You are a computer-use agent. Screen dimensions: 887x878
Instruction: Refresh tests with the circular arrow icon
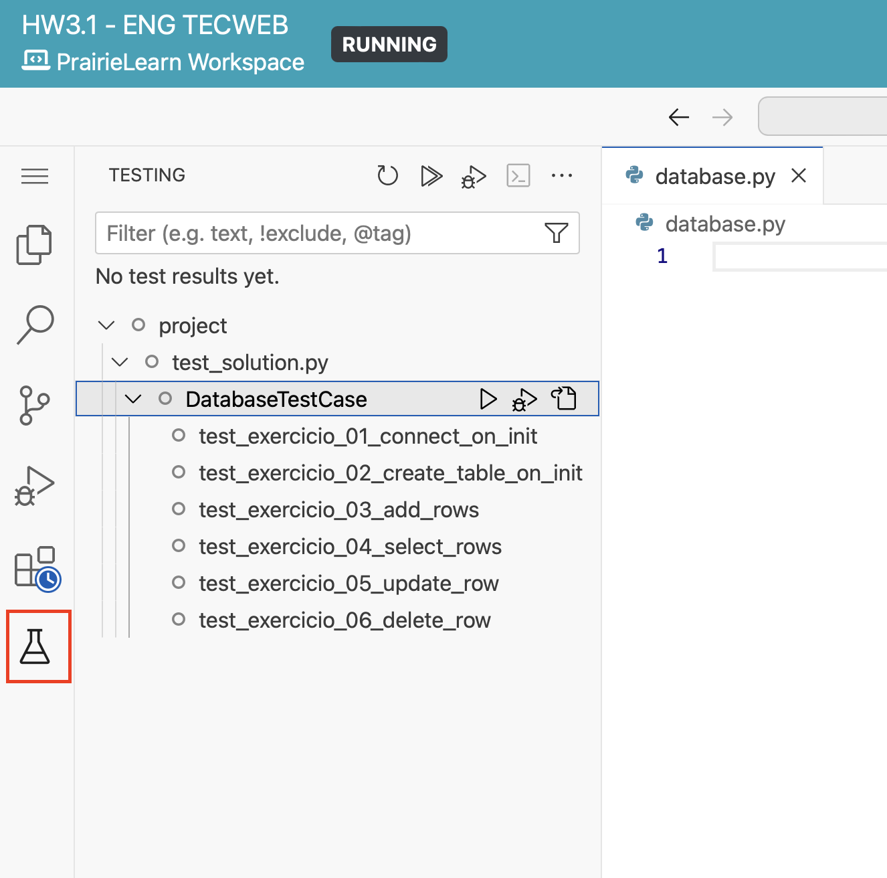[387, 175]
